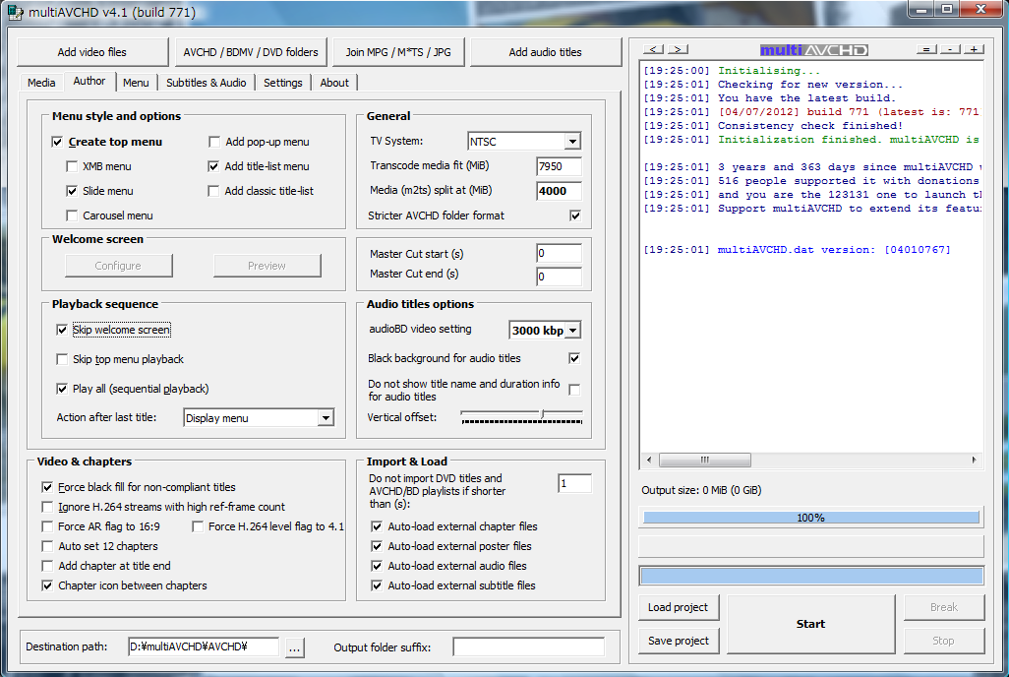Toggle Black background for audio titles
The height and width of the screenshot is (677, 1009).
[x=574, y=358]
